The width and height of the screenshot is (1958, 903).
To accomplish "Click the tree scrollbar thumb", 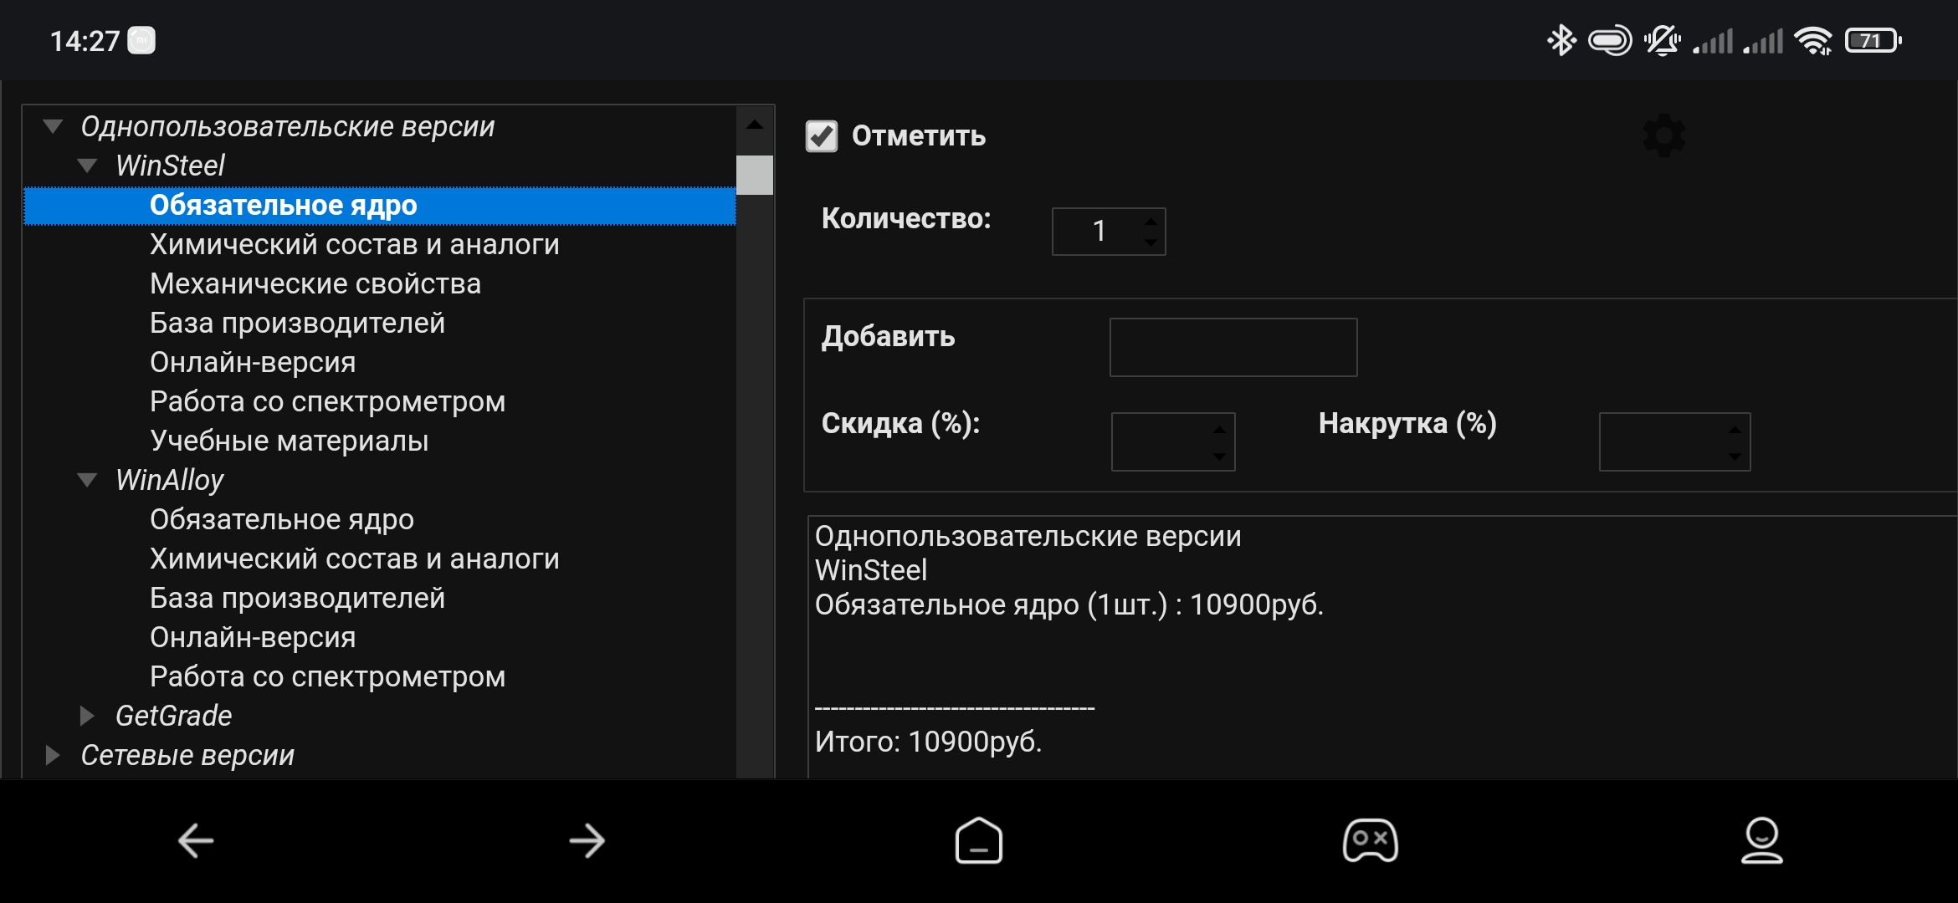I will 754,175.
